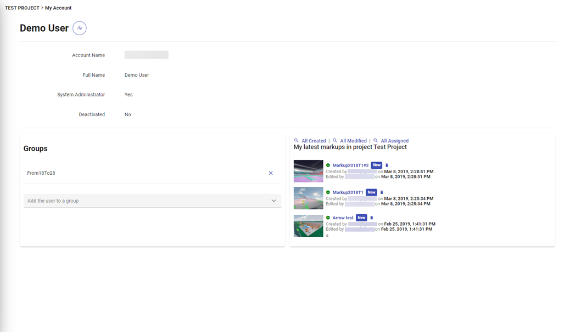Click the trash icon next to Markup2018T1
Viewport: 570px width, 332px height.
point(382,192)
